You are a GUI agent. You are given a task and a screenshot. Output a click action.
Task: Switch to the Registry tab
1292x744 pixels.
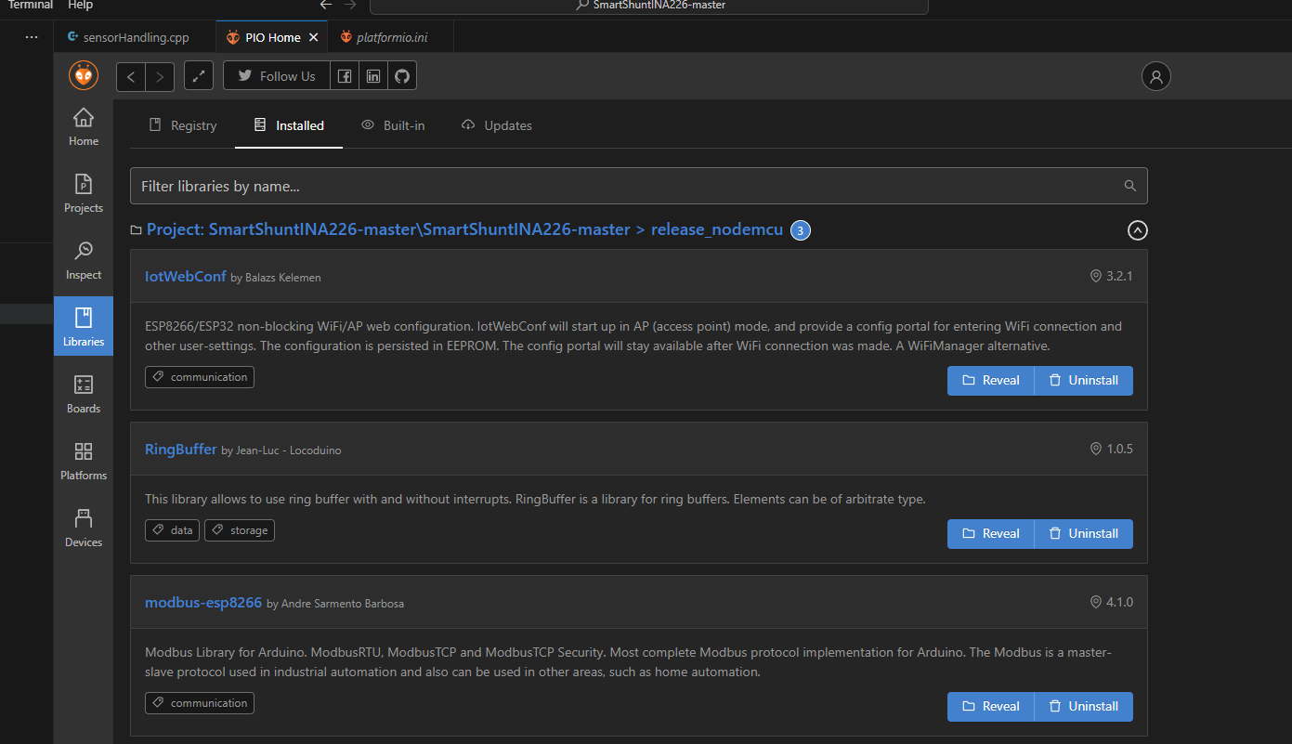point(183,125)
